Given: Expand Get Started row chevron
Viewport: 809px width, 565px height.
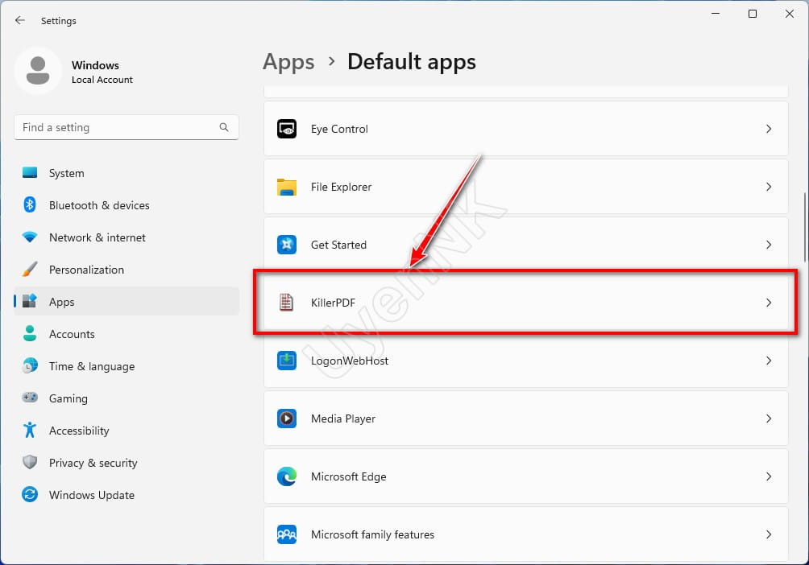Looking at the screenshot, I should point(769,245).
